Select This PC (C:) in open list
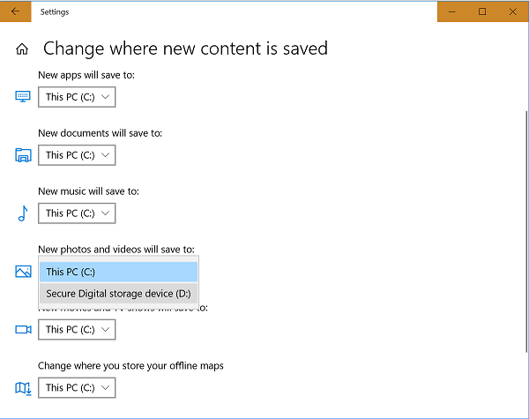Image resolution: width=529 pixels, height=419 pixels. (118, 272)
